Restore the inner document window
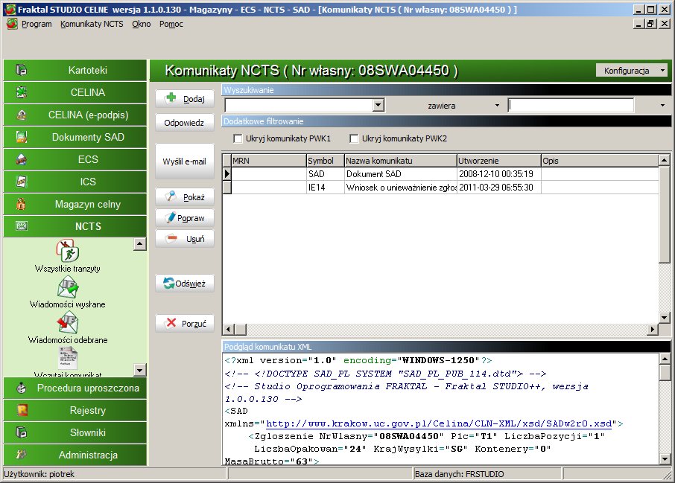 click(x=651, y=24)
